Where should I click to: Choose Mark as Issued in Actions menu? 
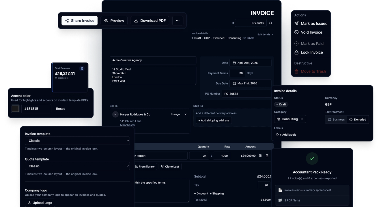coord(311,23)
